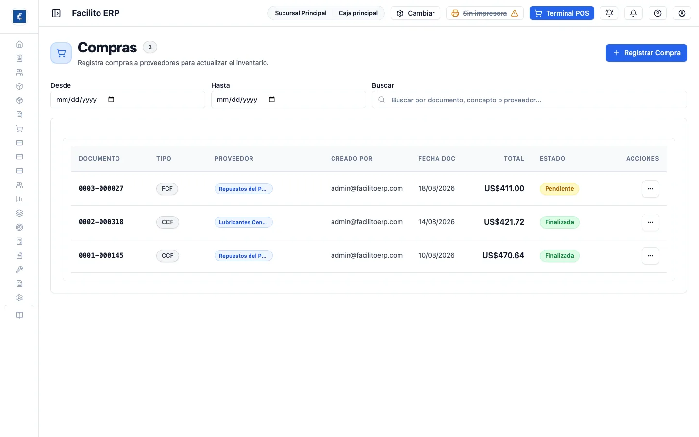Open actions menu for document 0002-000318
This screenshot has width=699, height=437.
[x=650, y=222]
